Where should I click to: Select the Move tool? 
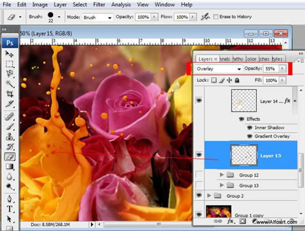[9, 54]
